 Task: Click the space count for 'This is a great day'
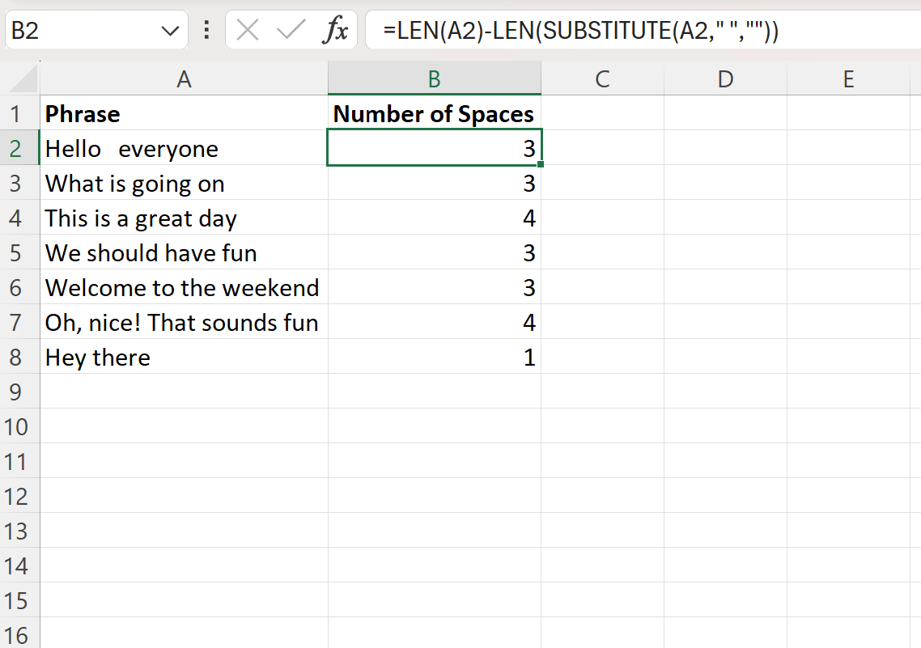click(434, 218)
